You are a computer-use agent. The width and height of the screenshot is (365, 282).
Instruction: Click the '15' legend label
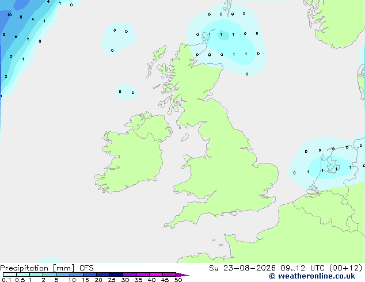(85, 280)
